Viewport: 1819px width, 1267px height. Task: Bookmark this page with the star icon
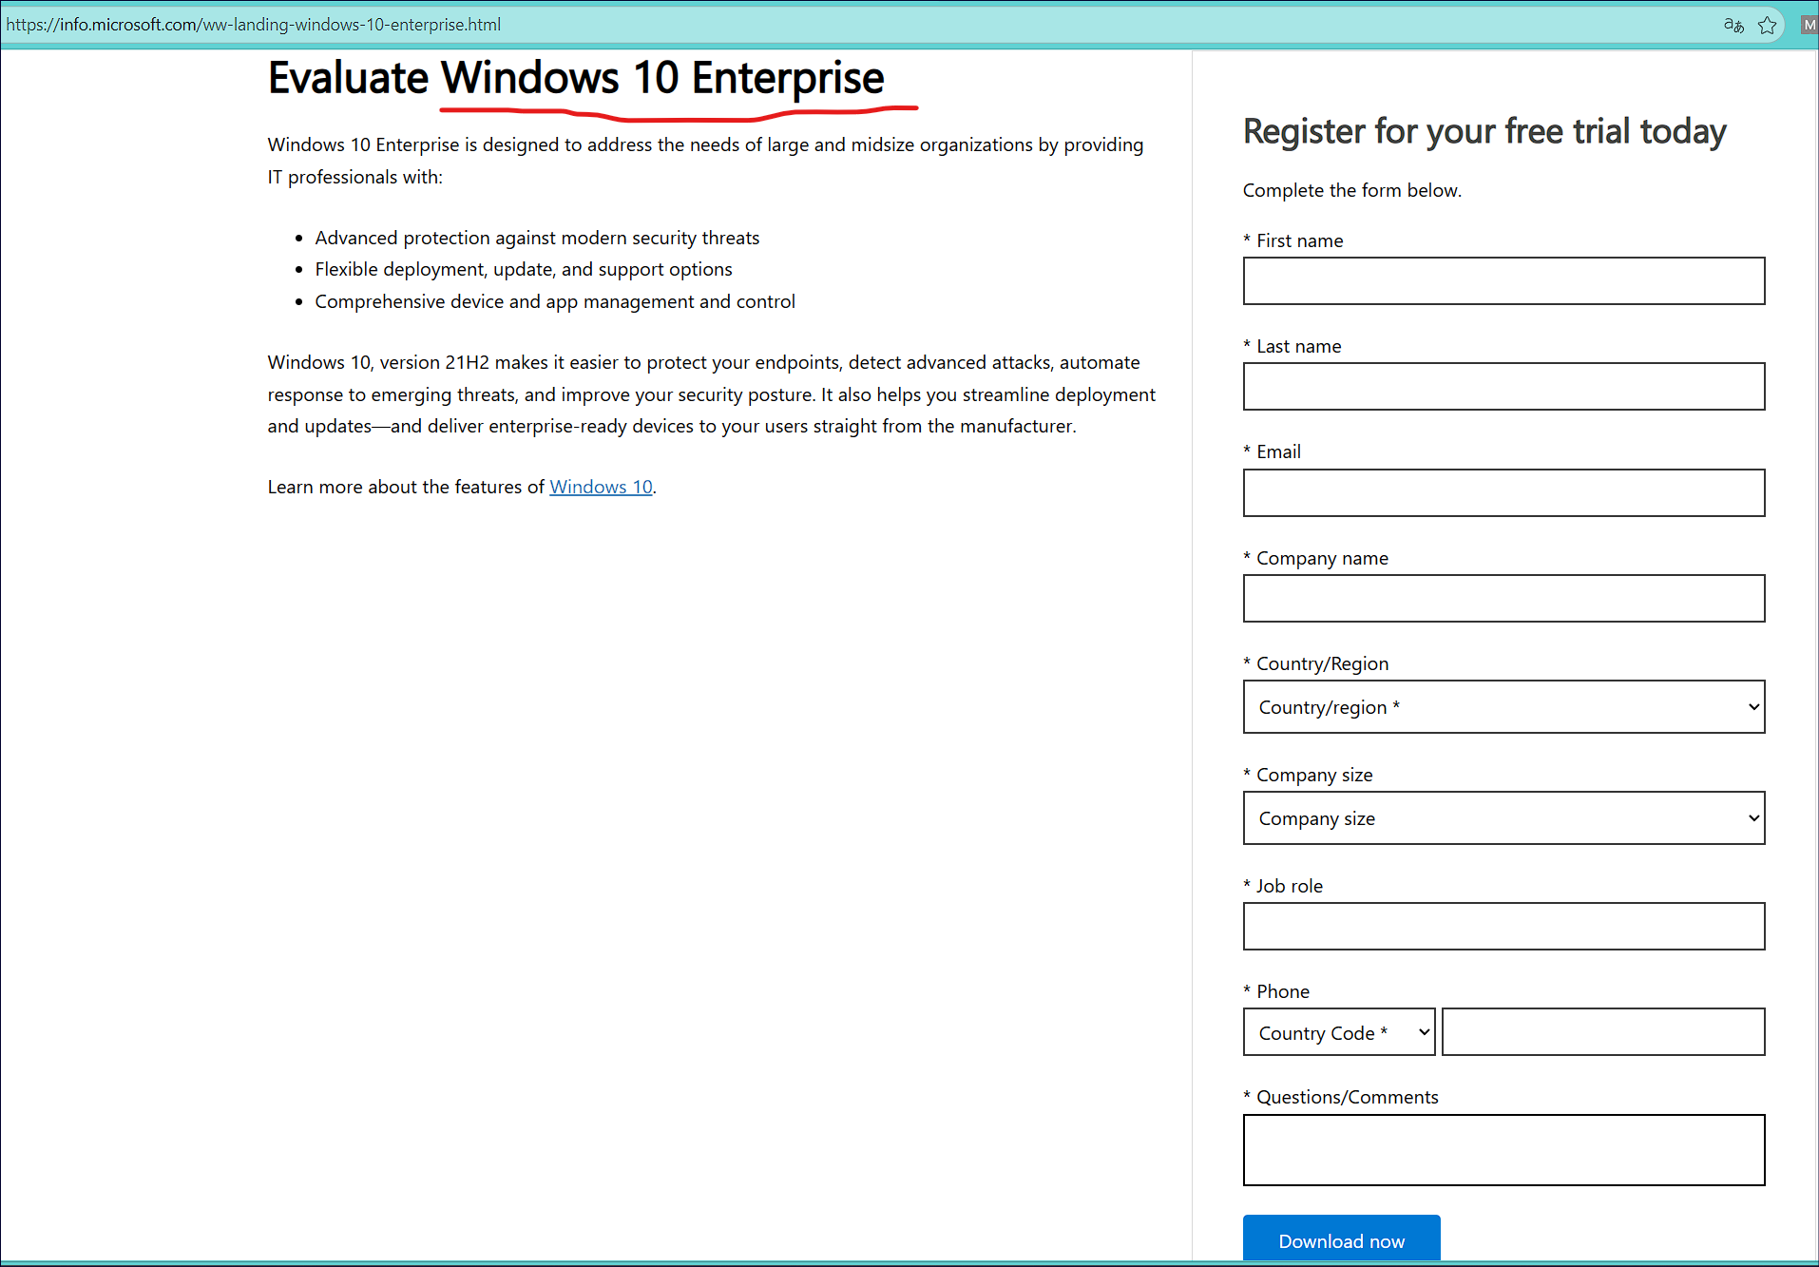(1768, 26)
